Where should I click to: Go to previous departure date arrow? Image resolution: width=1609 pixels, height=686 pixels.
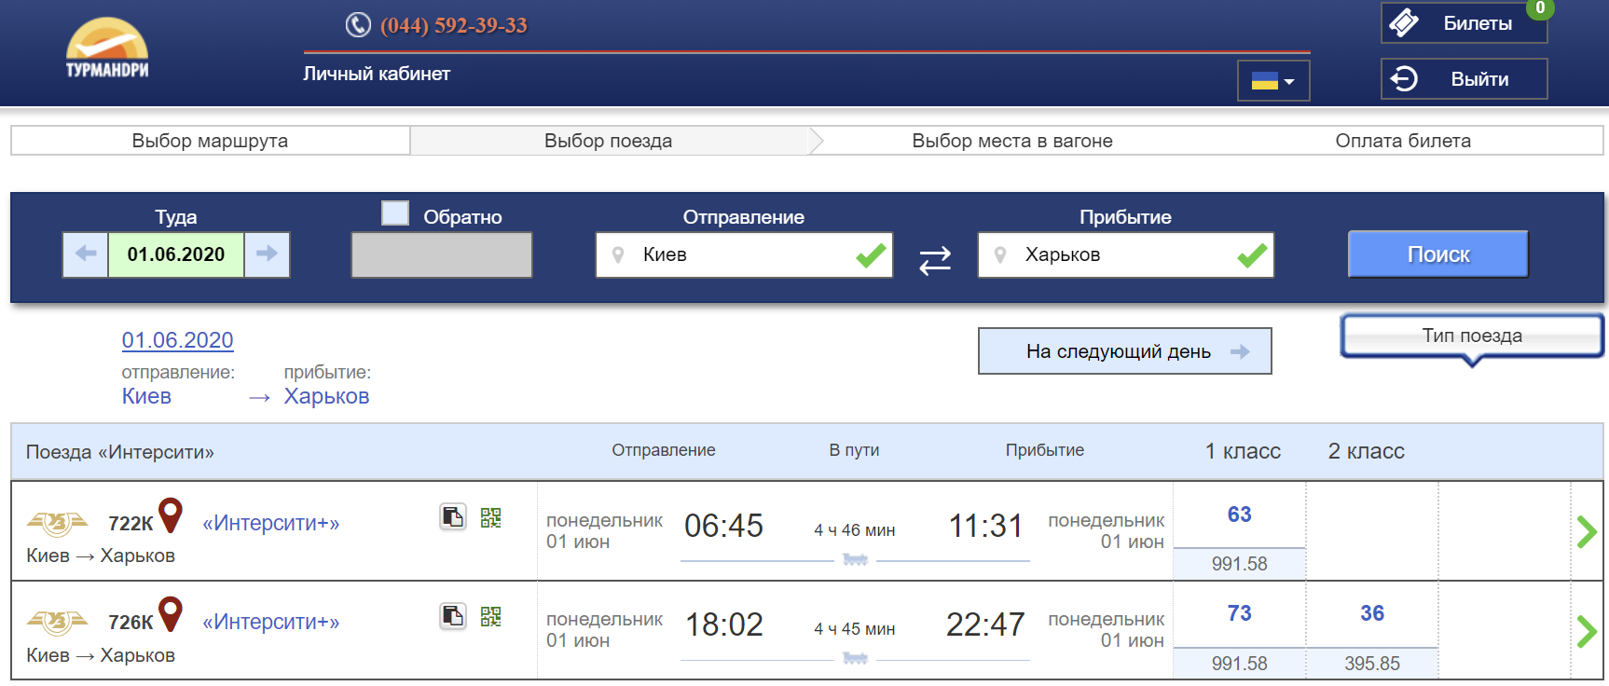coord(86,254)
